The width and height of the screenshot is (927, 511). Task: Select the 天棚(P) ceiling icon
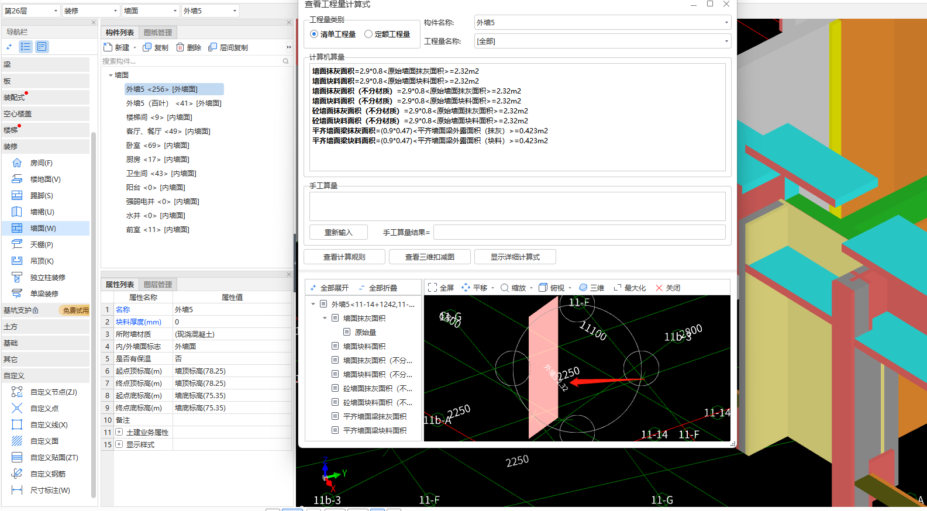click(17, 245)
